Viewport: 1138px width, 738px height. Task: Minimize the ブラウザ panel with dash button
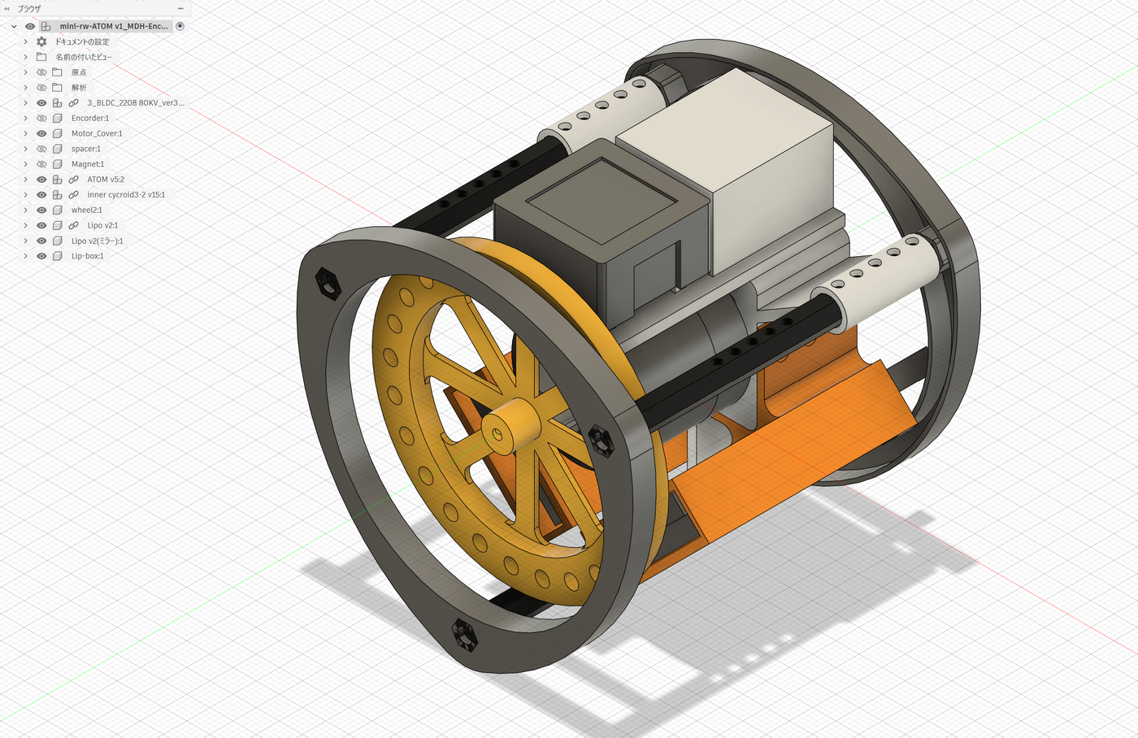point(180,9)
